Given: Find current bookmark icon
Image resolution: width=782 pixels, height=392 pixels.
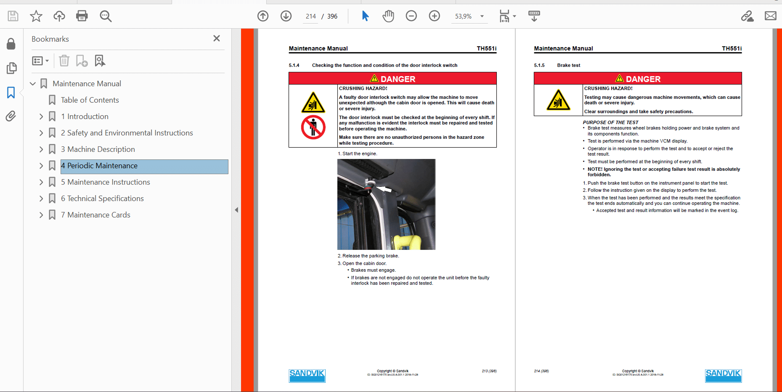Looking at the screenshot, I should pyautogui.click(x=100, y=61).
